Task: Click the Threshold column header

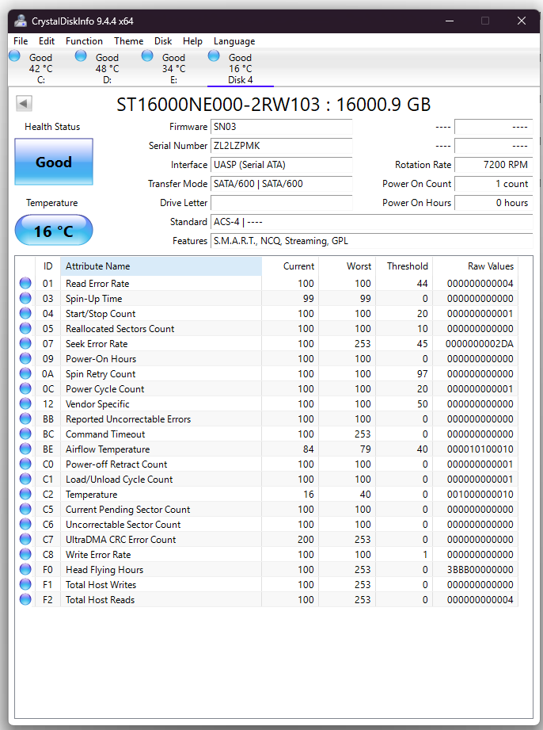Action: click(x=404, y=266)
